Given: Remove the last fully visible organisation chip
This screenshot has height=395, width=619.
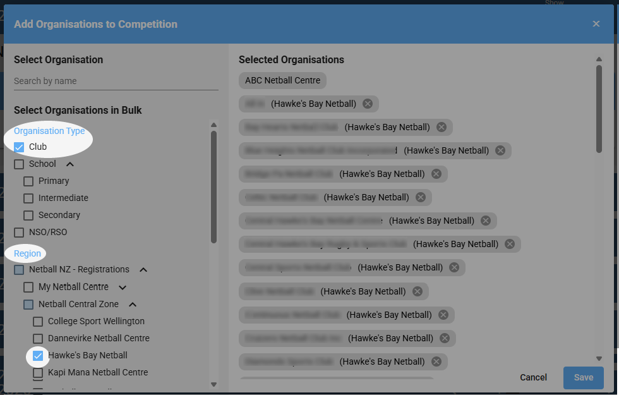Looking at the screenshot, I should (436, 362).
